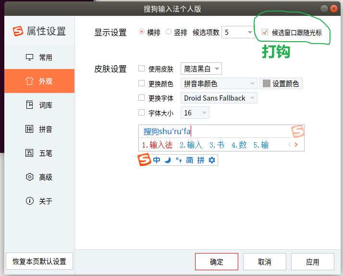Minimize the 搜狗输入法个人版 window

(x=324, y=9)
